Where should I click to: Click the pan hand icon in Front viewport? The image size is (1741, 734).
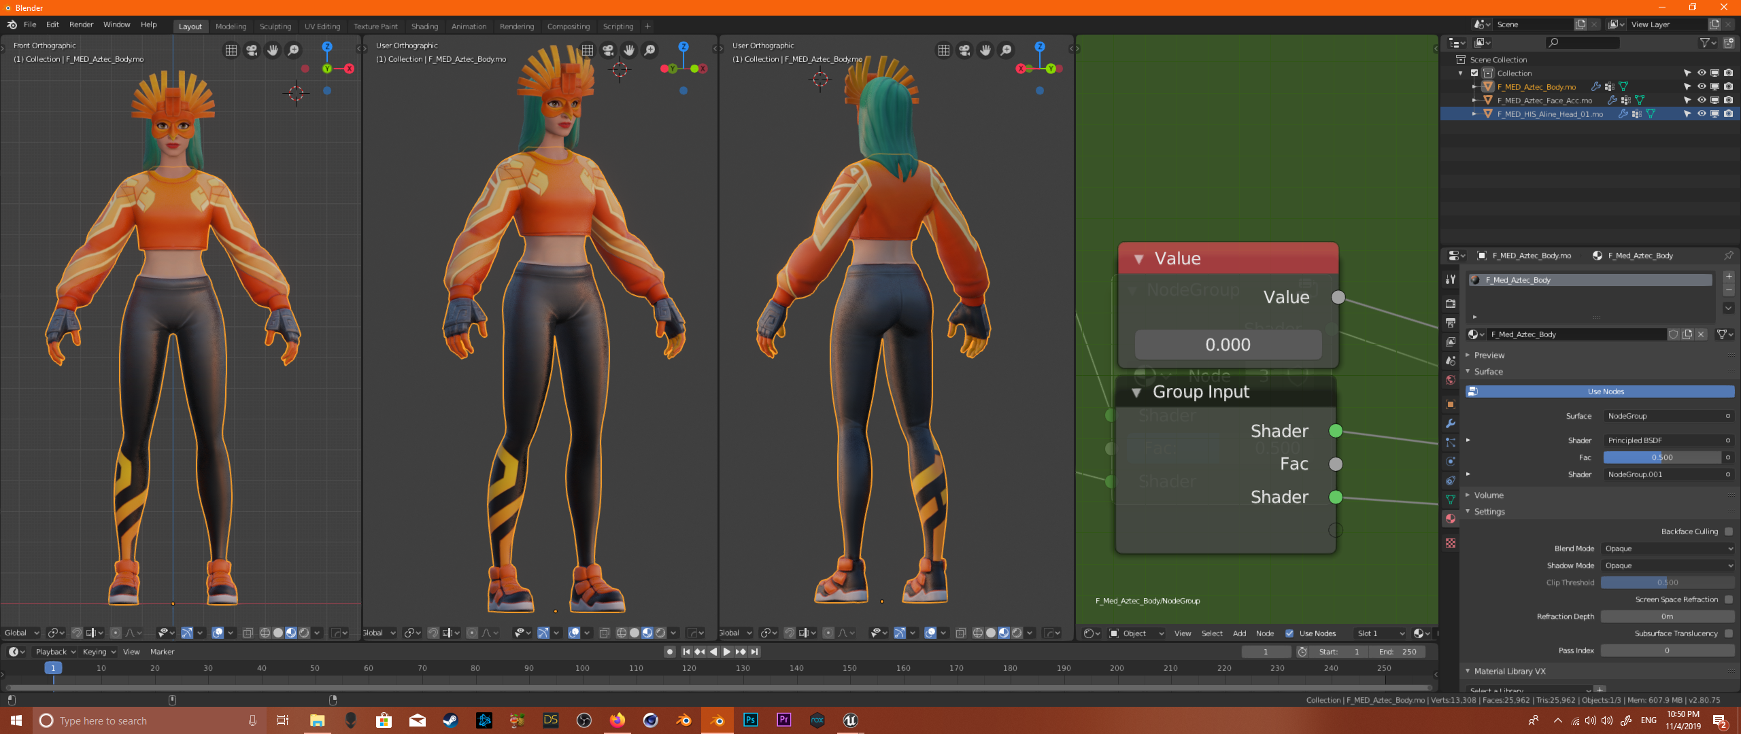tap(273, 50)
